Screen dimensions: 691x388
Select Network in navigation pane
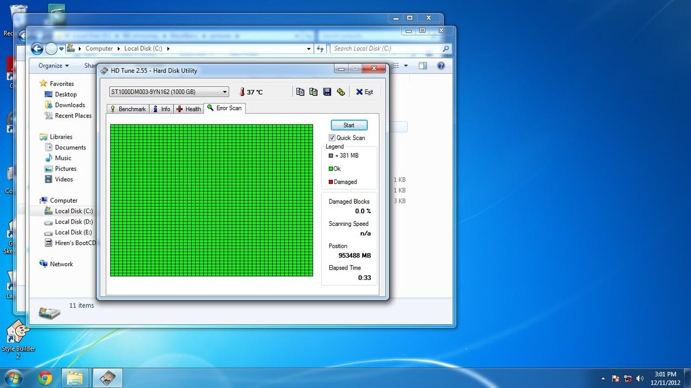[x=61, y=264]
